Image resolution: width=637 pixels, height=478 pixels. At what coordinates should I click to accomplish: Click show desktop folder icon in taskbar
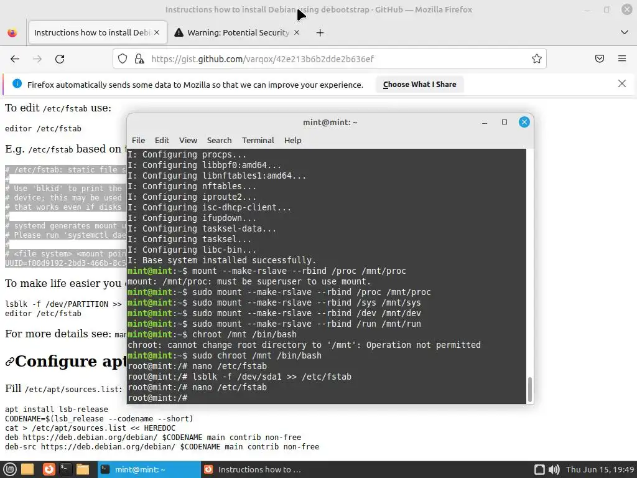27,469
